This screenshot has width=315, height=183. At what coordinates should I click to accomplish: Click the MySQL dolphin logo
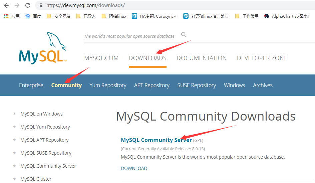pos(43,48)
